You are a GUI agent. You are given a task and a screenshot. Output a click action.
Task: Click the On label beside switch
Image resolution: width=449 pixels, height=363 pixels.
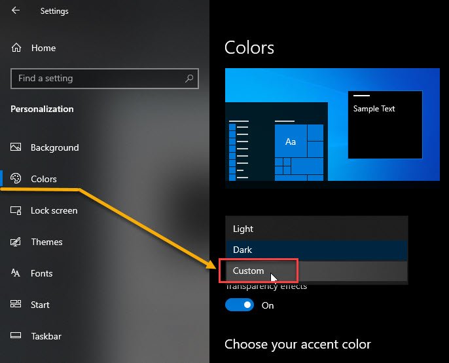tap(268, 305)
